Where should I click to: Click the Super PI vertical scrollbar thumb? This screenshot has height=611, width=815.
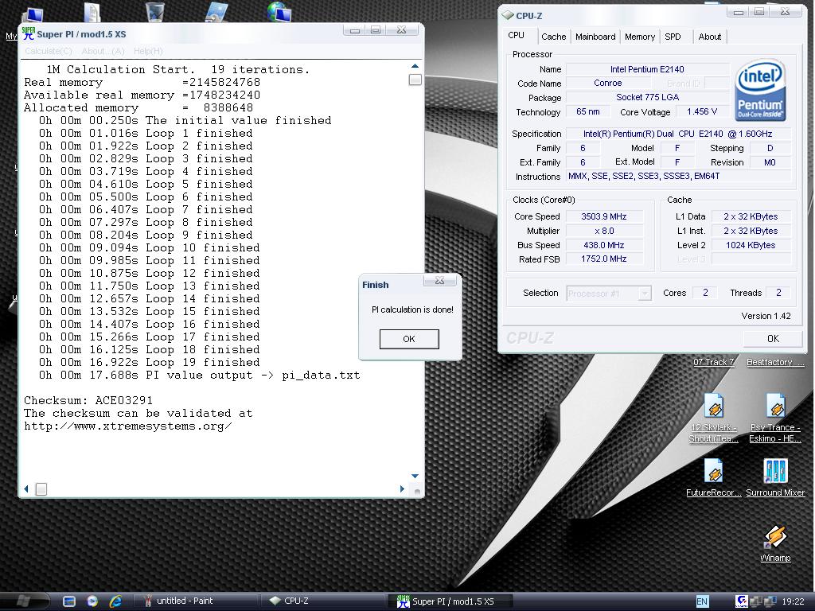pyautogui.click(x=415, y=80)
